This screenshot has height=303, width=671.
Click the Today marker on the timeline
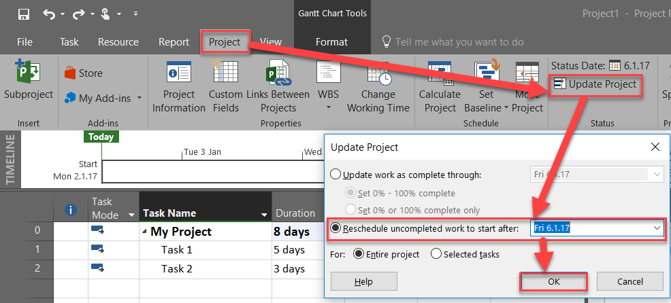coord(101,137)
